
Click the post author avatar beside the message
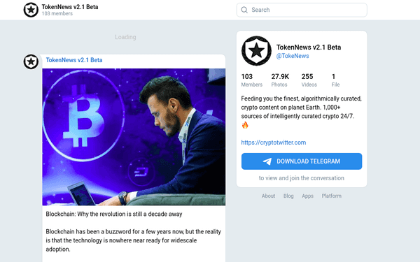(x=31, y=61)
